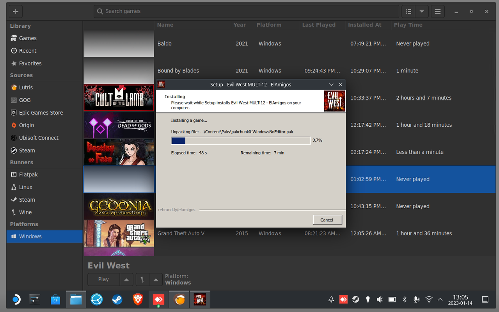
Task: Click the installer progress bar
Action: 241,140
